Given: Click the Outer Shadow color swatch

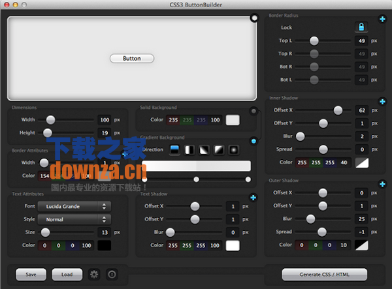Looking at the screenshot, I should pyautogui.click(x=361, y=245).
